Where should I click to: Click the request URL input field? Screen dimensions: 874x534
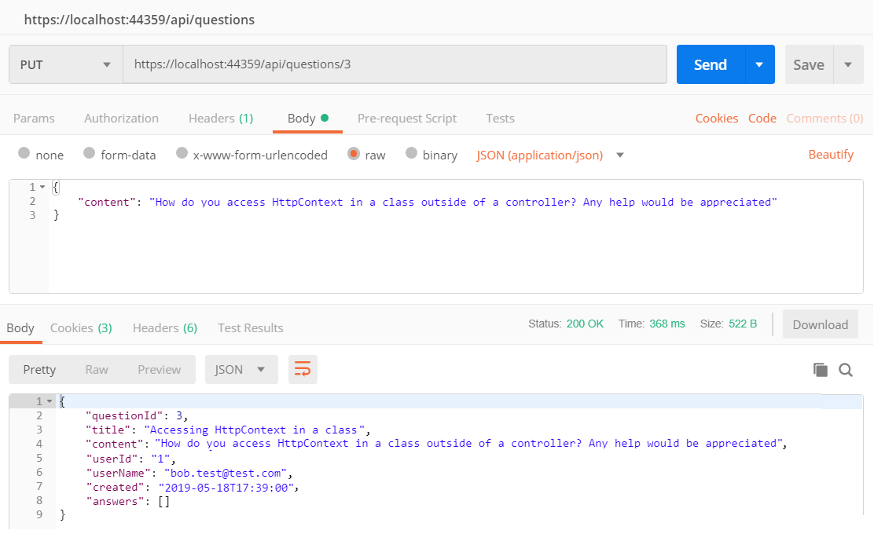(395, 64)
